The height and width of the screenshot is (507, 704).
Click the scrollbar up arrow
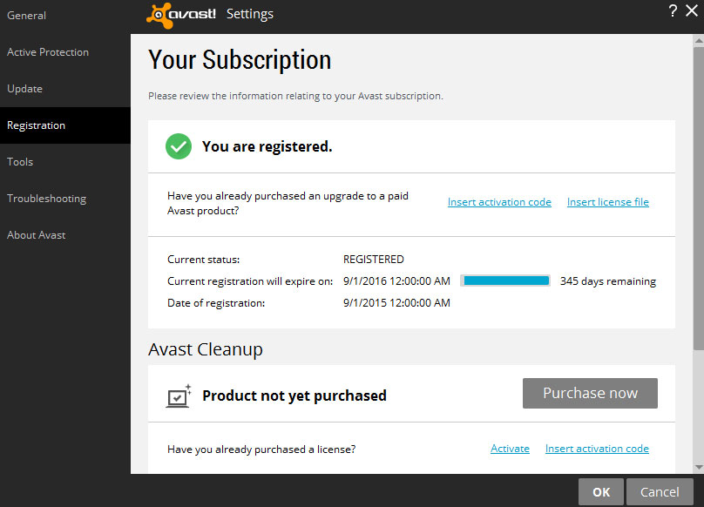[x=698, y=40]
